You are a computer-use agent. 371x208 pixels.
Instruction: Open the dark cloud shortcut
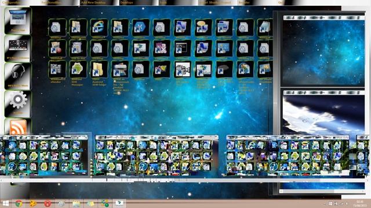coord(224,69)
